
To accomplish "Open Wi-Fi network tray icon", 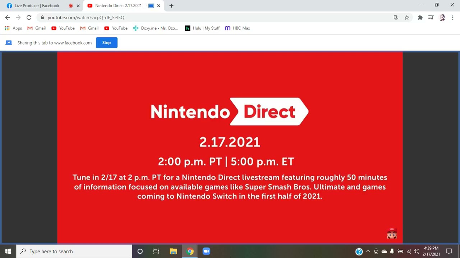I will click(409, 251).
